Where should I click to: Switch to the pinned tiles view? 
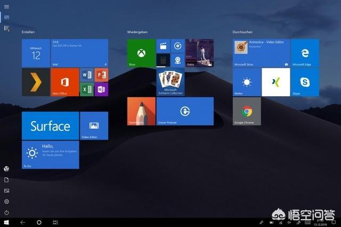coord(6,17)
